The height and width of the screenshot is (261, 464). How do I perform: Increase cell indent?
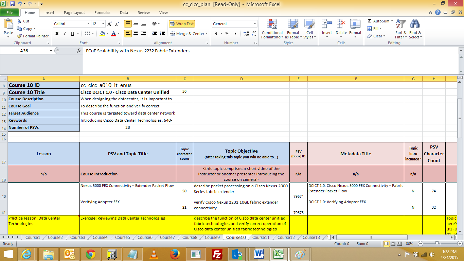coord(162,34)
